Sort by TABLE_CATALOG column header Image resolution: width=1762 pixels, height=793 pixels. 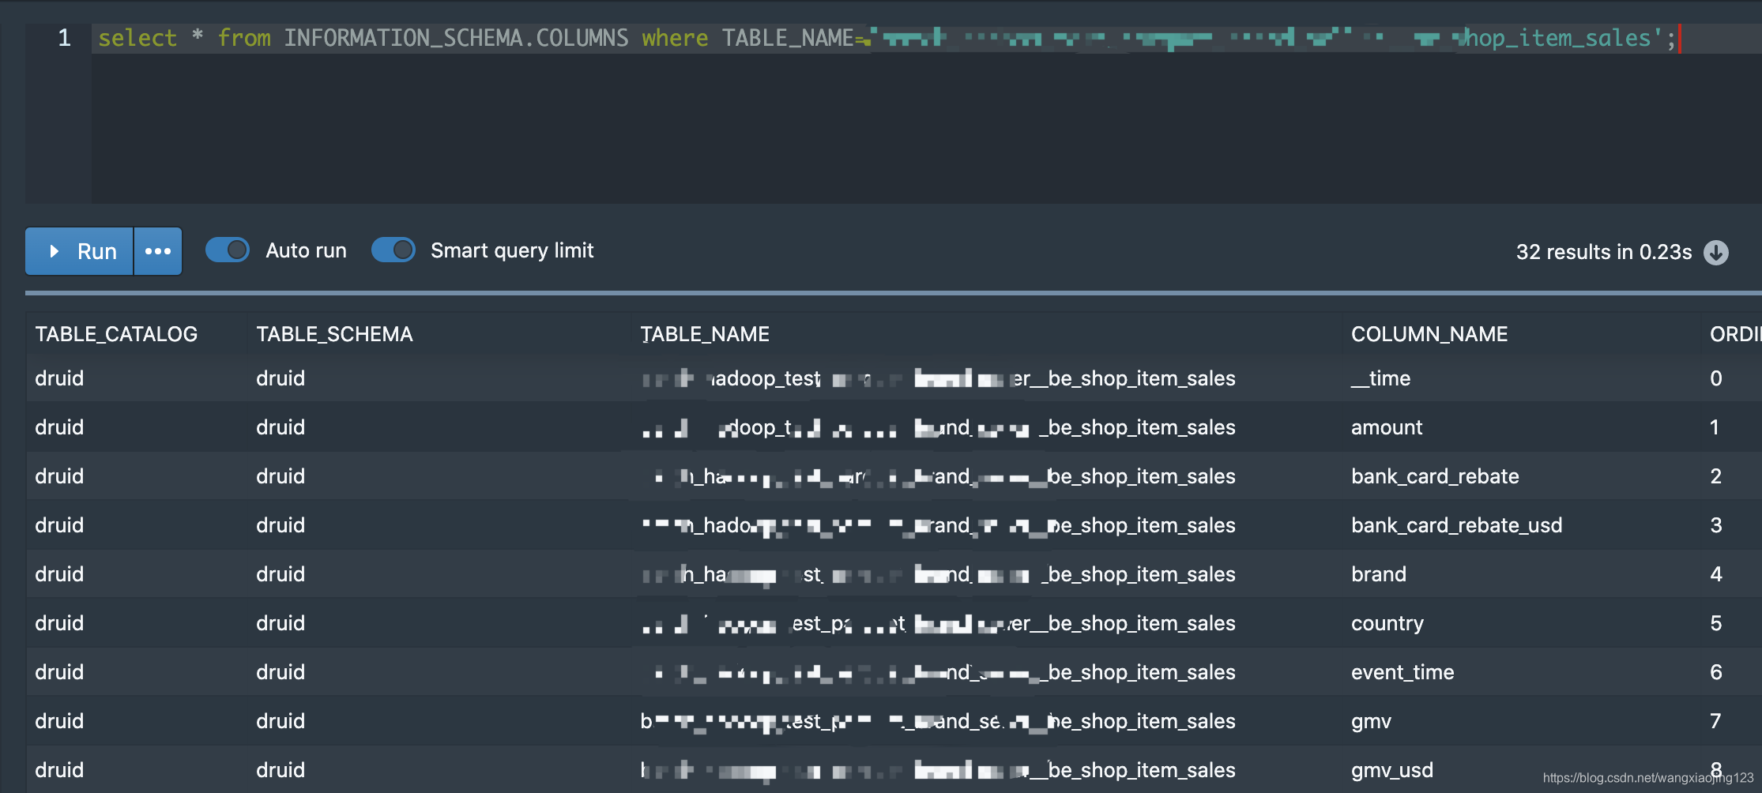[x=116, y=334]
